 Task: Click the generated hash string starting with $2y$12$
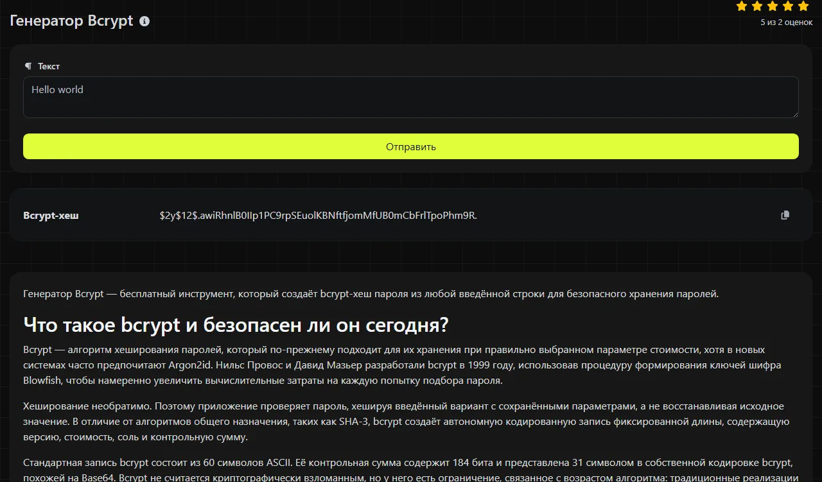(319, 215)
